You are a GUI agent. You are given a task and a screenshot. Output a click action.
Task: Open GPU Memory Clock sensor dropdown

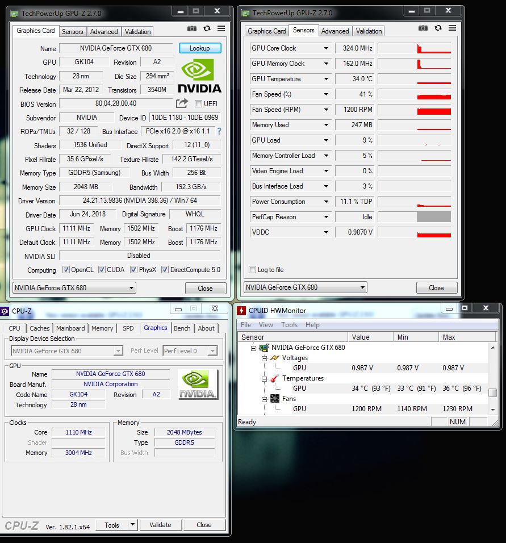click(326, 64)
